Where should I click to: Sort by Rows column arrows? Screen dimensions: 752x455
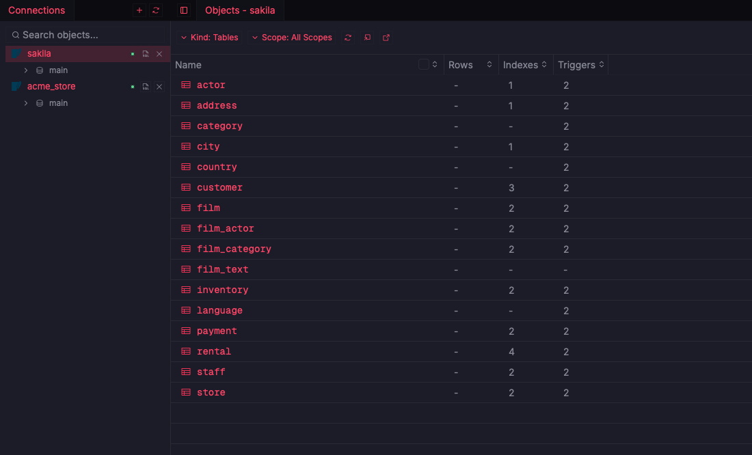tap(489, 64)
